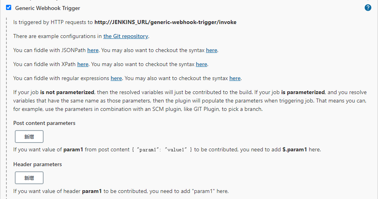
Task: Open the JSONPath fiddle 'here' link
Action: click(x=93, y=50)
